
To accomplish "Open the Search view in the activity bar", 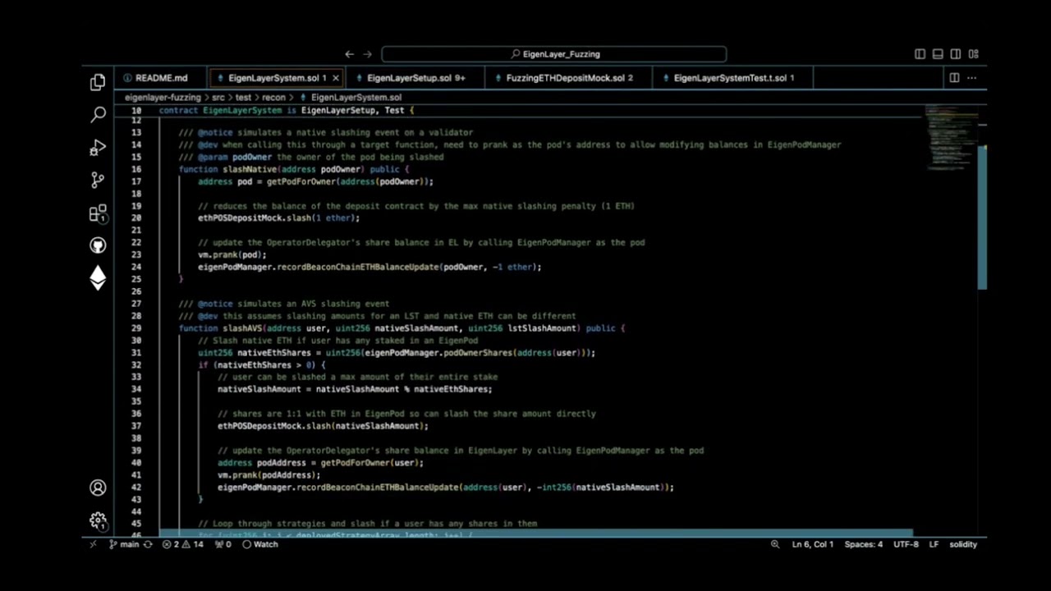I will [98, 114].
